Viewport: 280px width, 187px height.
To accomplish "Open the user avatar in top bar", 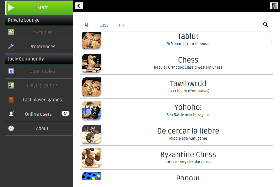I will [x=274, y=6].
